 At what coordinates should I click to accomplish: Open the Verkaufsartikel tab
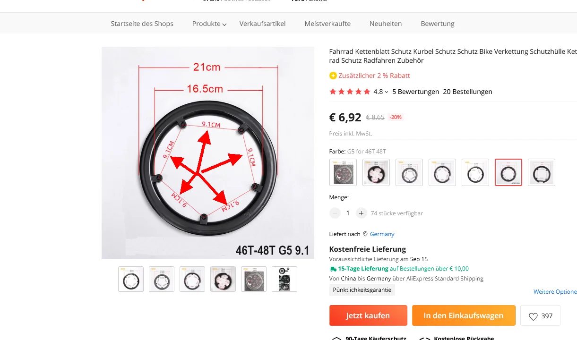262,24
